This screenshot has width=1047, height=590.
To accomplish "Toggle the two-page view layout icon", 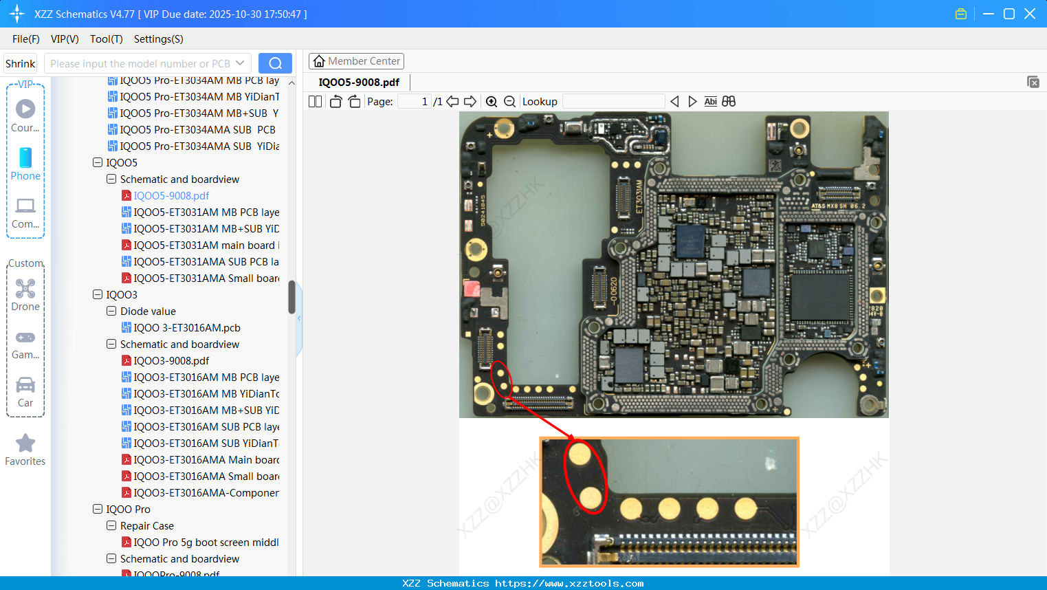I will pyautogui.click(x=315, y=102).
